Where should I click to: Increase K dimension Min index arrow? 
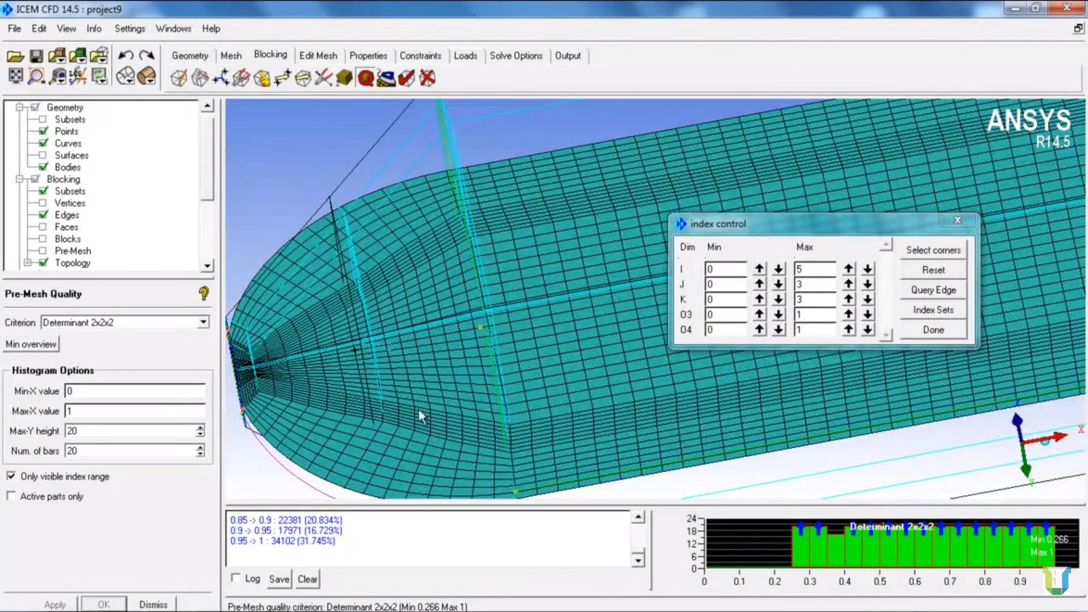pyautogui.click(x=760, y=299)
